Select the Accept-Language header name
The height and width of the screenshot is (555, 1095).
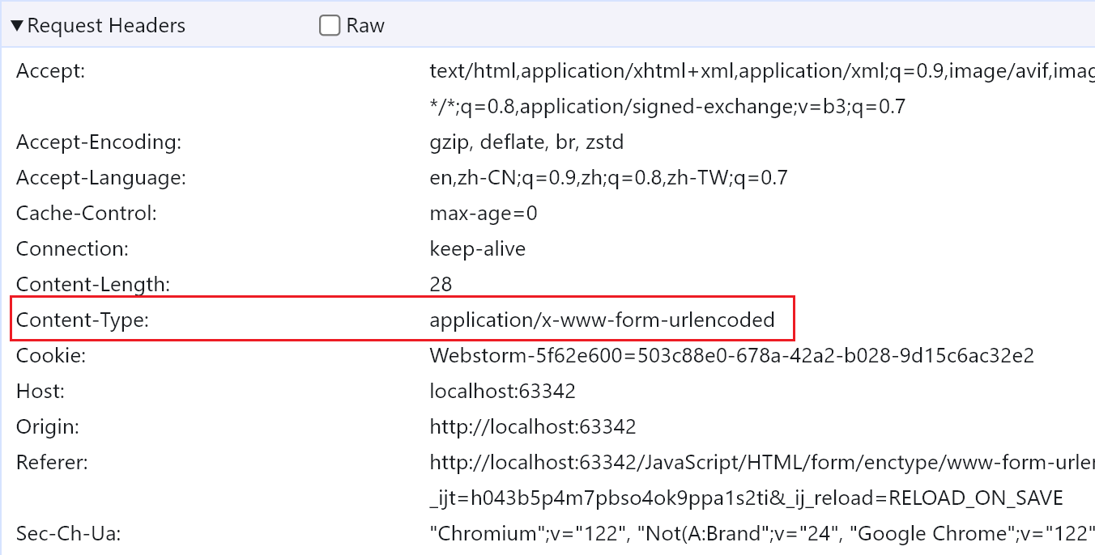(101, 178)
